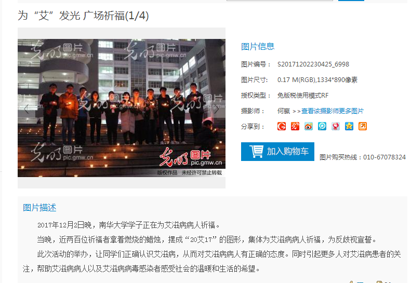Click the 图片信息 heading

point(258,47)
